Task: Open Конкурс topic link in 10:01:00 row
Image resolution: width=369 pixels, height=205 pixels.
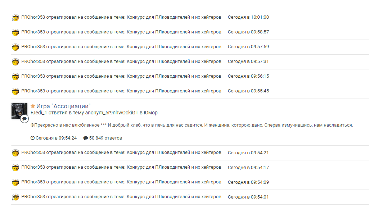Action: tap(174, 17)
